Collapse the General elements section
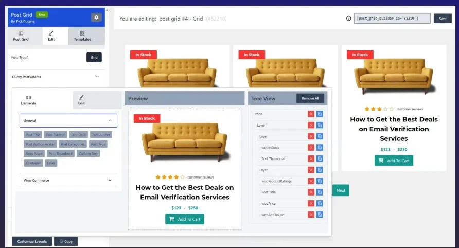 [110, 120]
